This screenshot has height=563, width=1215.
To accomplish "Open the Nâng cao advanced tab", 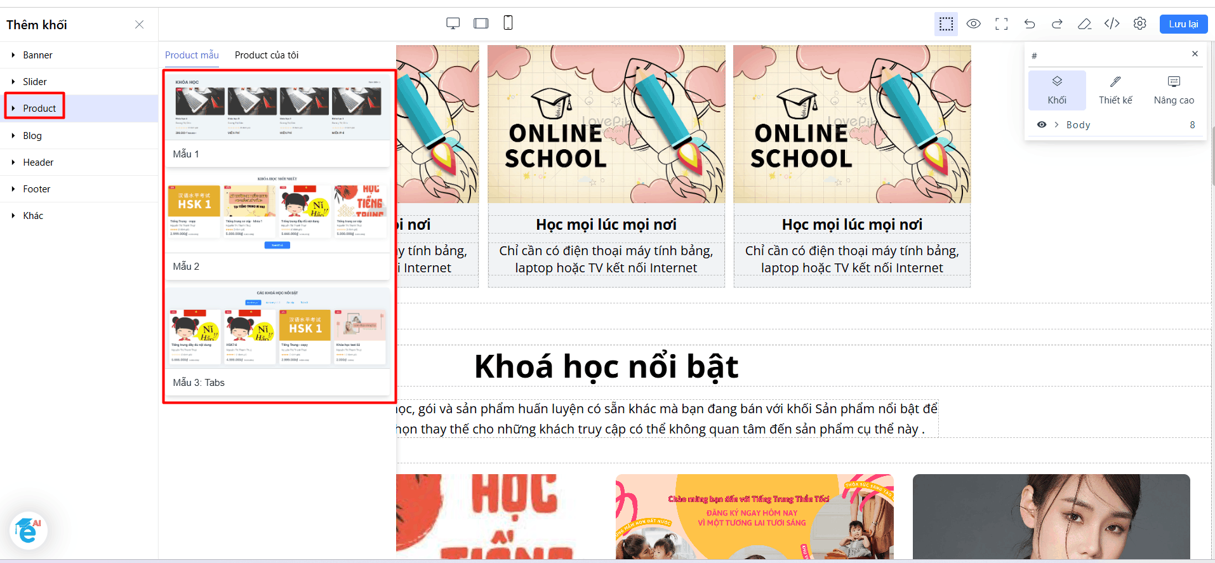I will click(x=1174, y=90).
